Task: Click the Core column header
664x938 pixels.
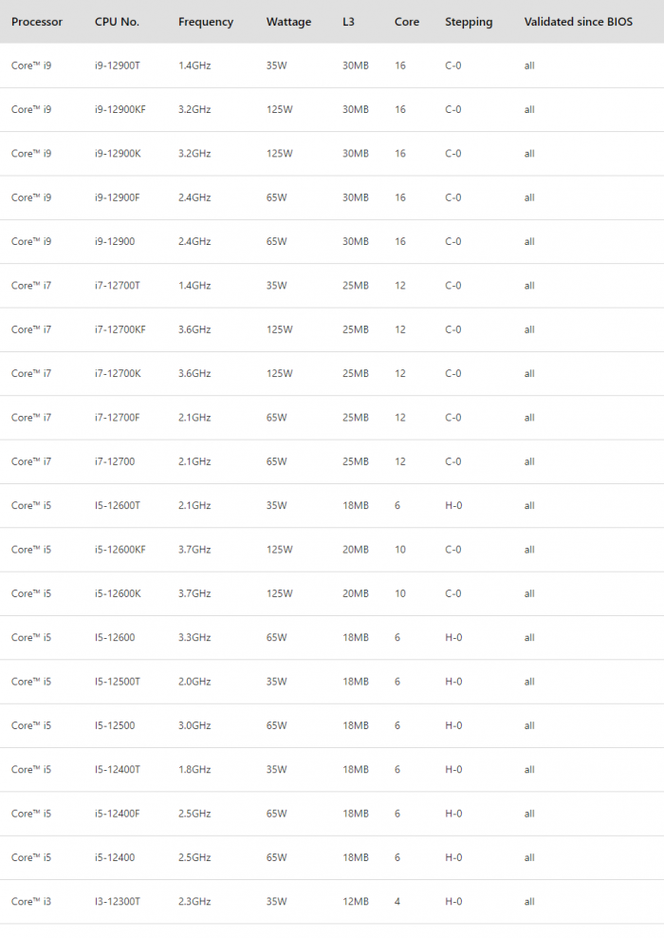Action: [407, 22]
